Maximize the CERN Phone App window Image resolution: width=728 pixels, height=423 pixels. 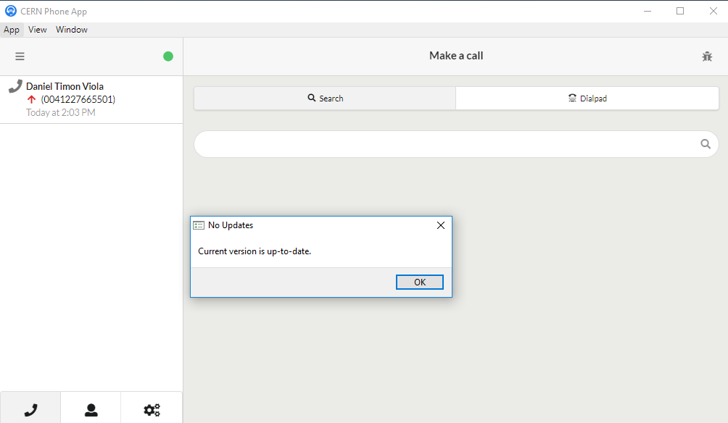680,11
